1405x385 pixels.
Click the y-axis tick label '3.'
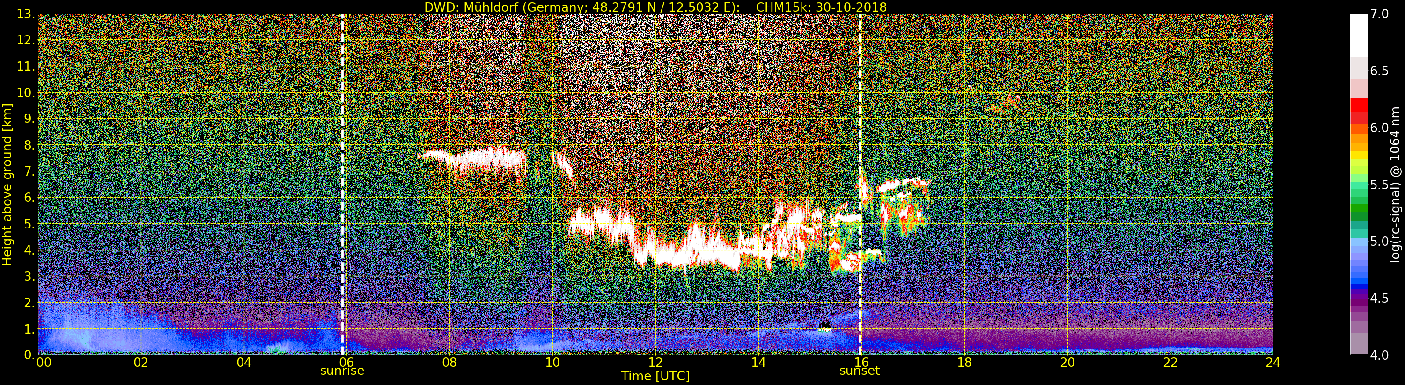coord(29,277)
